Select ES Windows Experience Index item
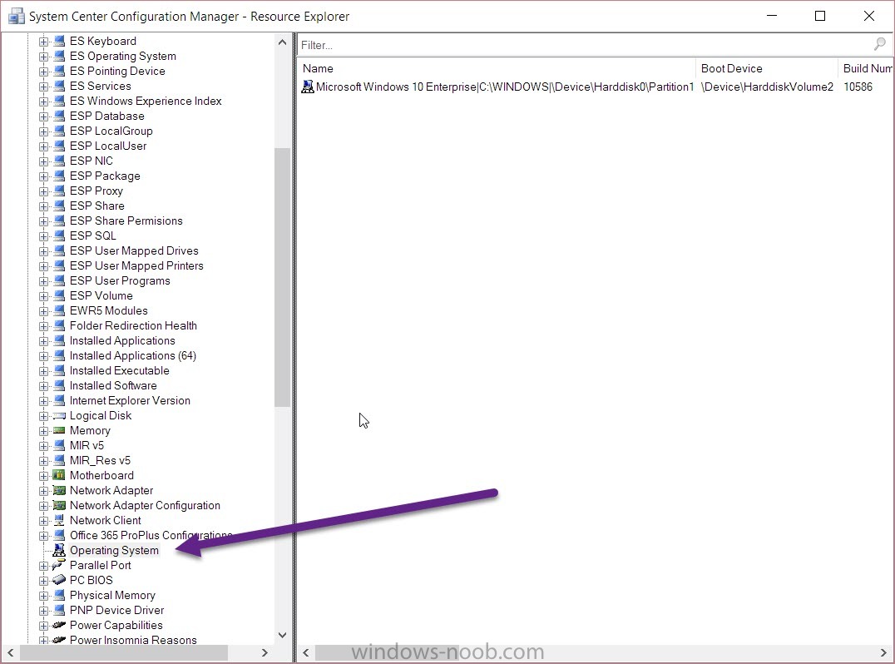895x664 pixels. [x=146, y=101]
